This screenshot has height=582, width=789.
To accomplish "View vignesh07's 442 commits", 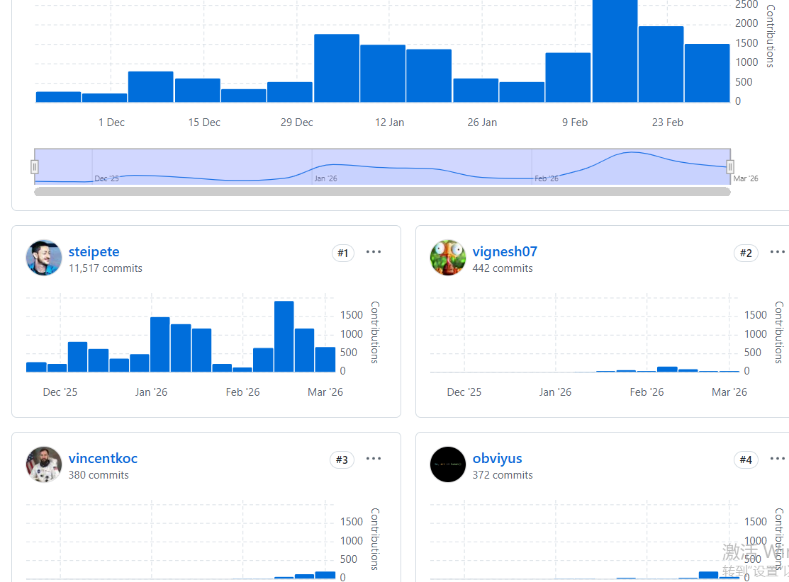I will point(503,268).
